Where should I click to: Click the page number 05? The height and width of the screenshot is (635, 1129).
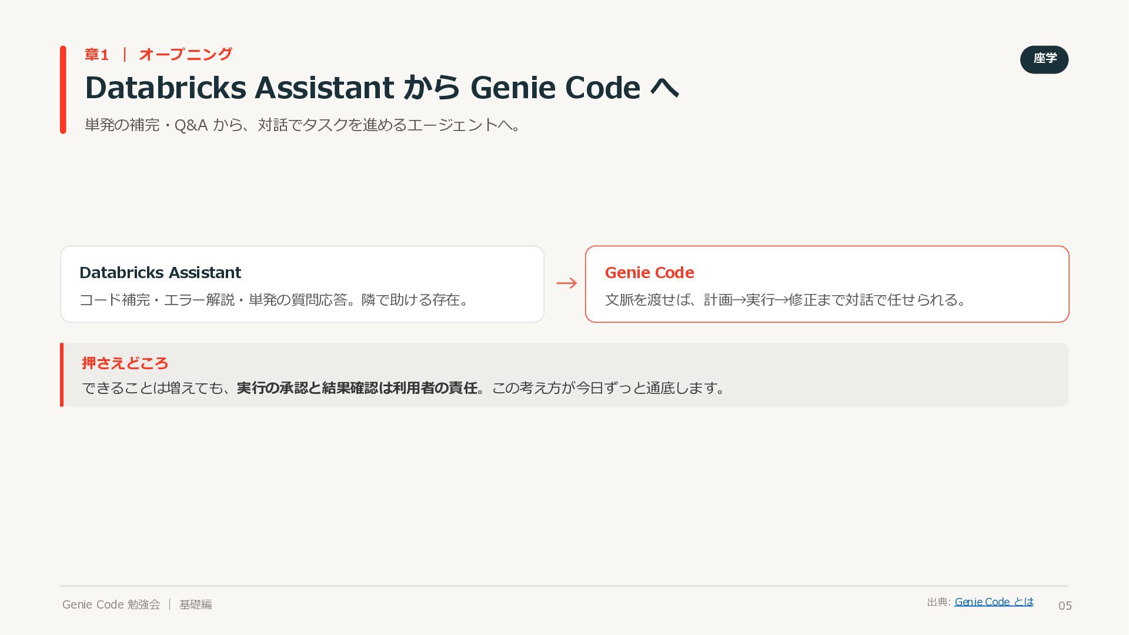click(x=1065, y=606)
